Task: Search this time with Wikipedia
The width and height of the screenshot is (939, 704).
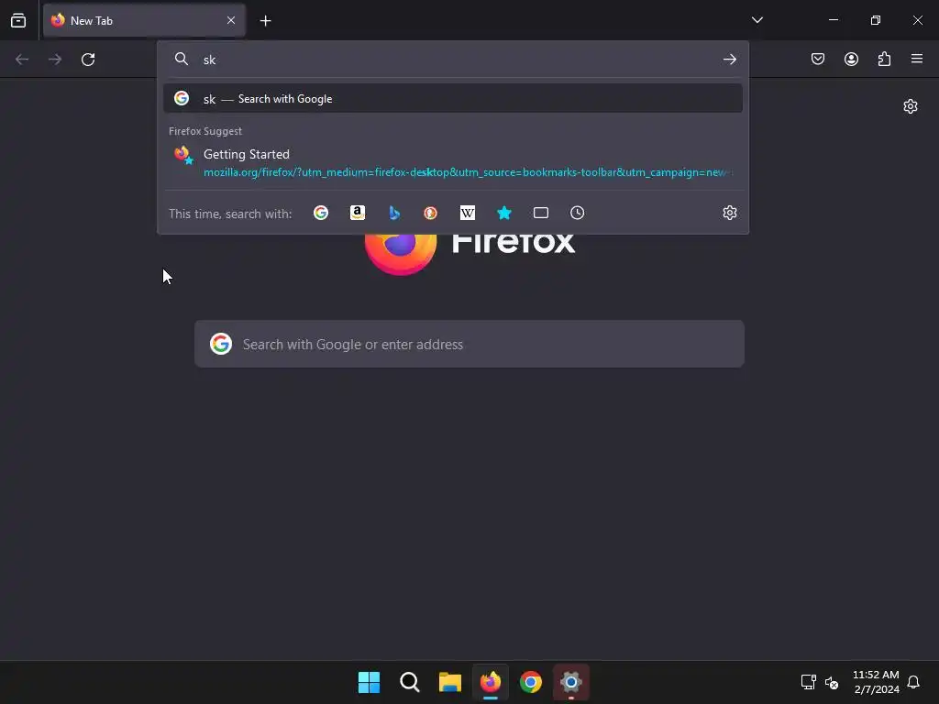Action: click(467, 213)
